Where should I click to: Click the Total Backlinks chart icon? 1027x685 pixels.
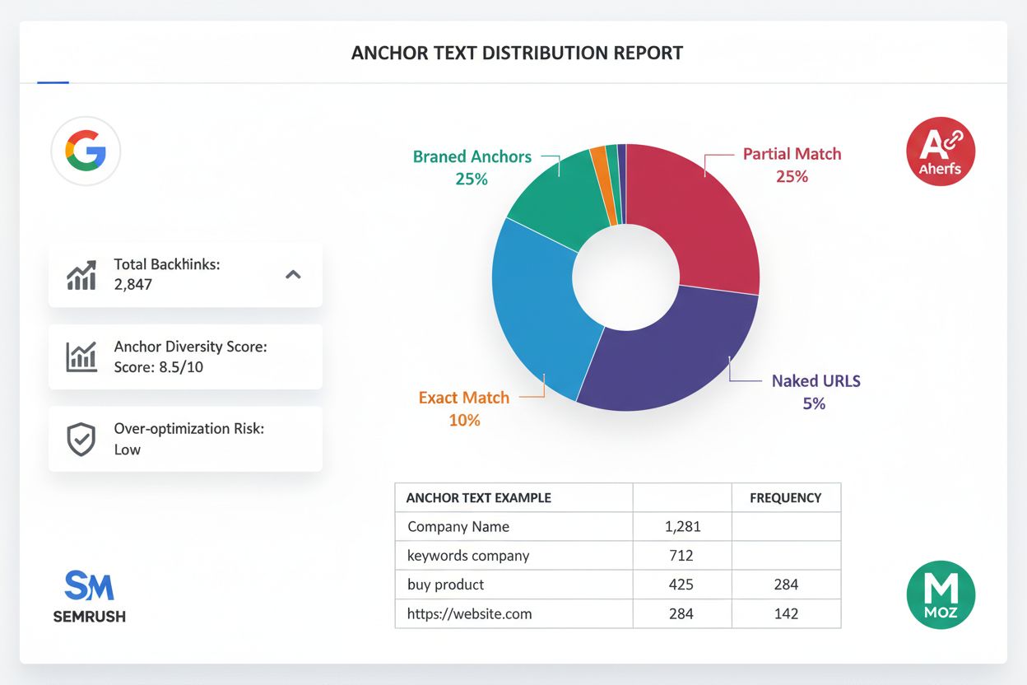point(80,274)
